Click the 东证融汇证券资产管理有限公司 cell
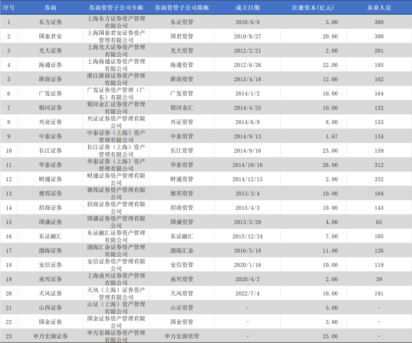 [116, 236]
